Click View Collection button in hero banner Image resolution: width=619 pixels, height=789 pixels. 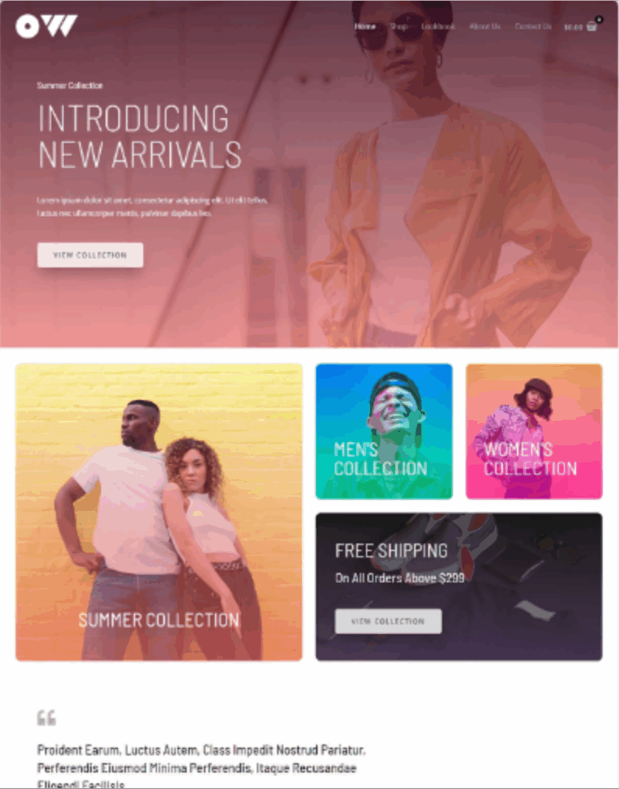click(90, 255)
